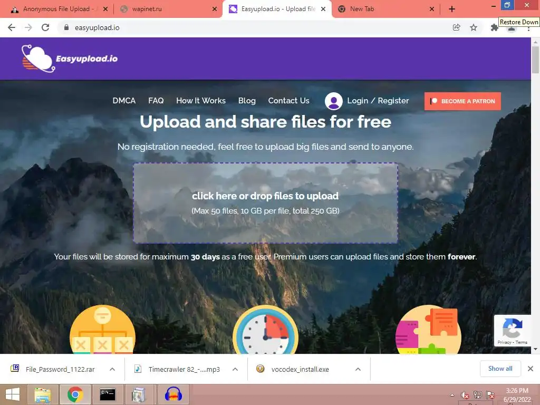This screenshot has width=540, height=405.
Task: Reload the easyupload.io page
Action: pyautogui.click(x=45, y=27)
